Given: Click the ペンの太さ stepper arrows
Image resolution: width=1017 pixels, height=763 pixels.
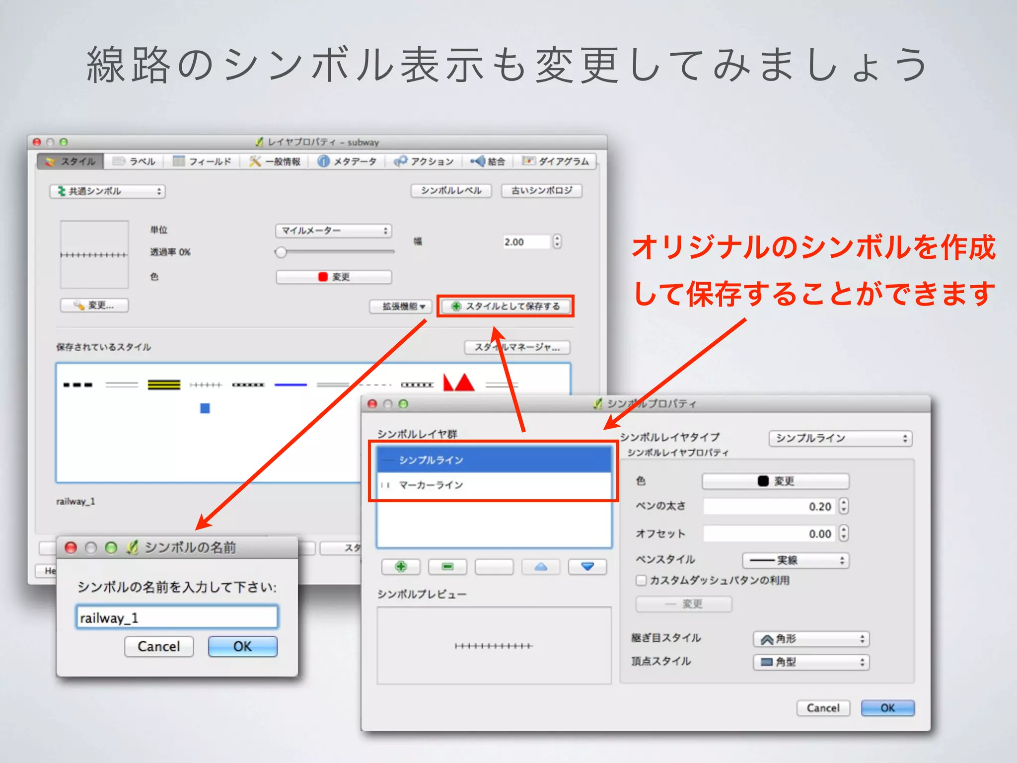Looking at the screenshot, I should pyautogui.click(x=844, y=506).
